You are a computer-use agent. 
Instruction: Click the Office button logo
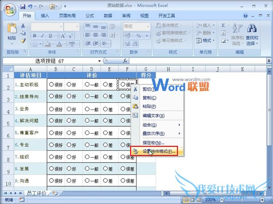pos(10,10)
